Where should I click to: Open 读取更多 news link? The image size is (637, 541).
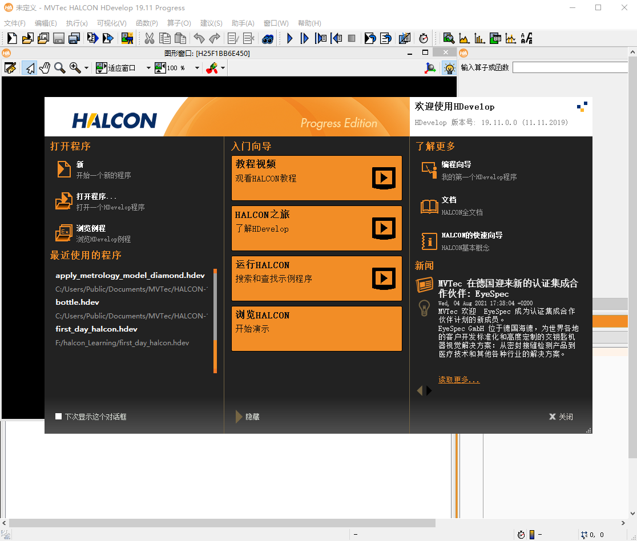[458, 379]
